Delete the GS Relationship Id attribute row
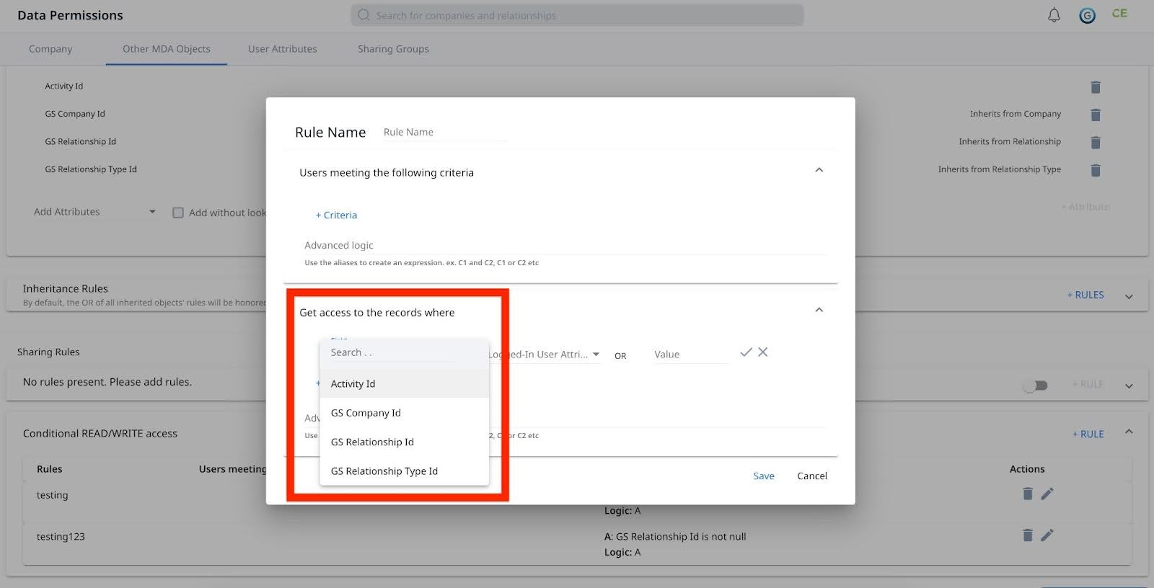1154x588 pixels. coord(1096,143)
